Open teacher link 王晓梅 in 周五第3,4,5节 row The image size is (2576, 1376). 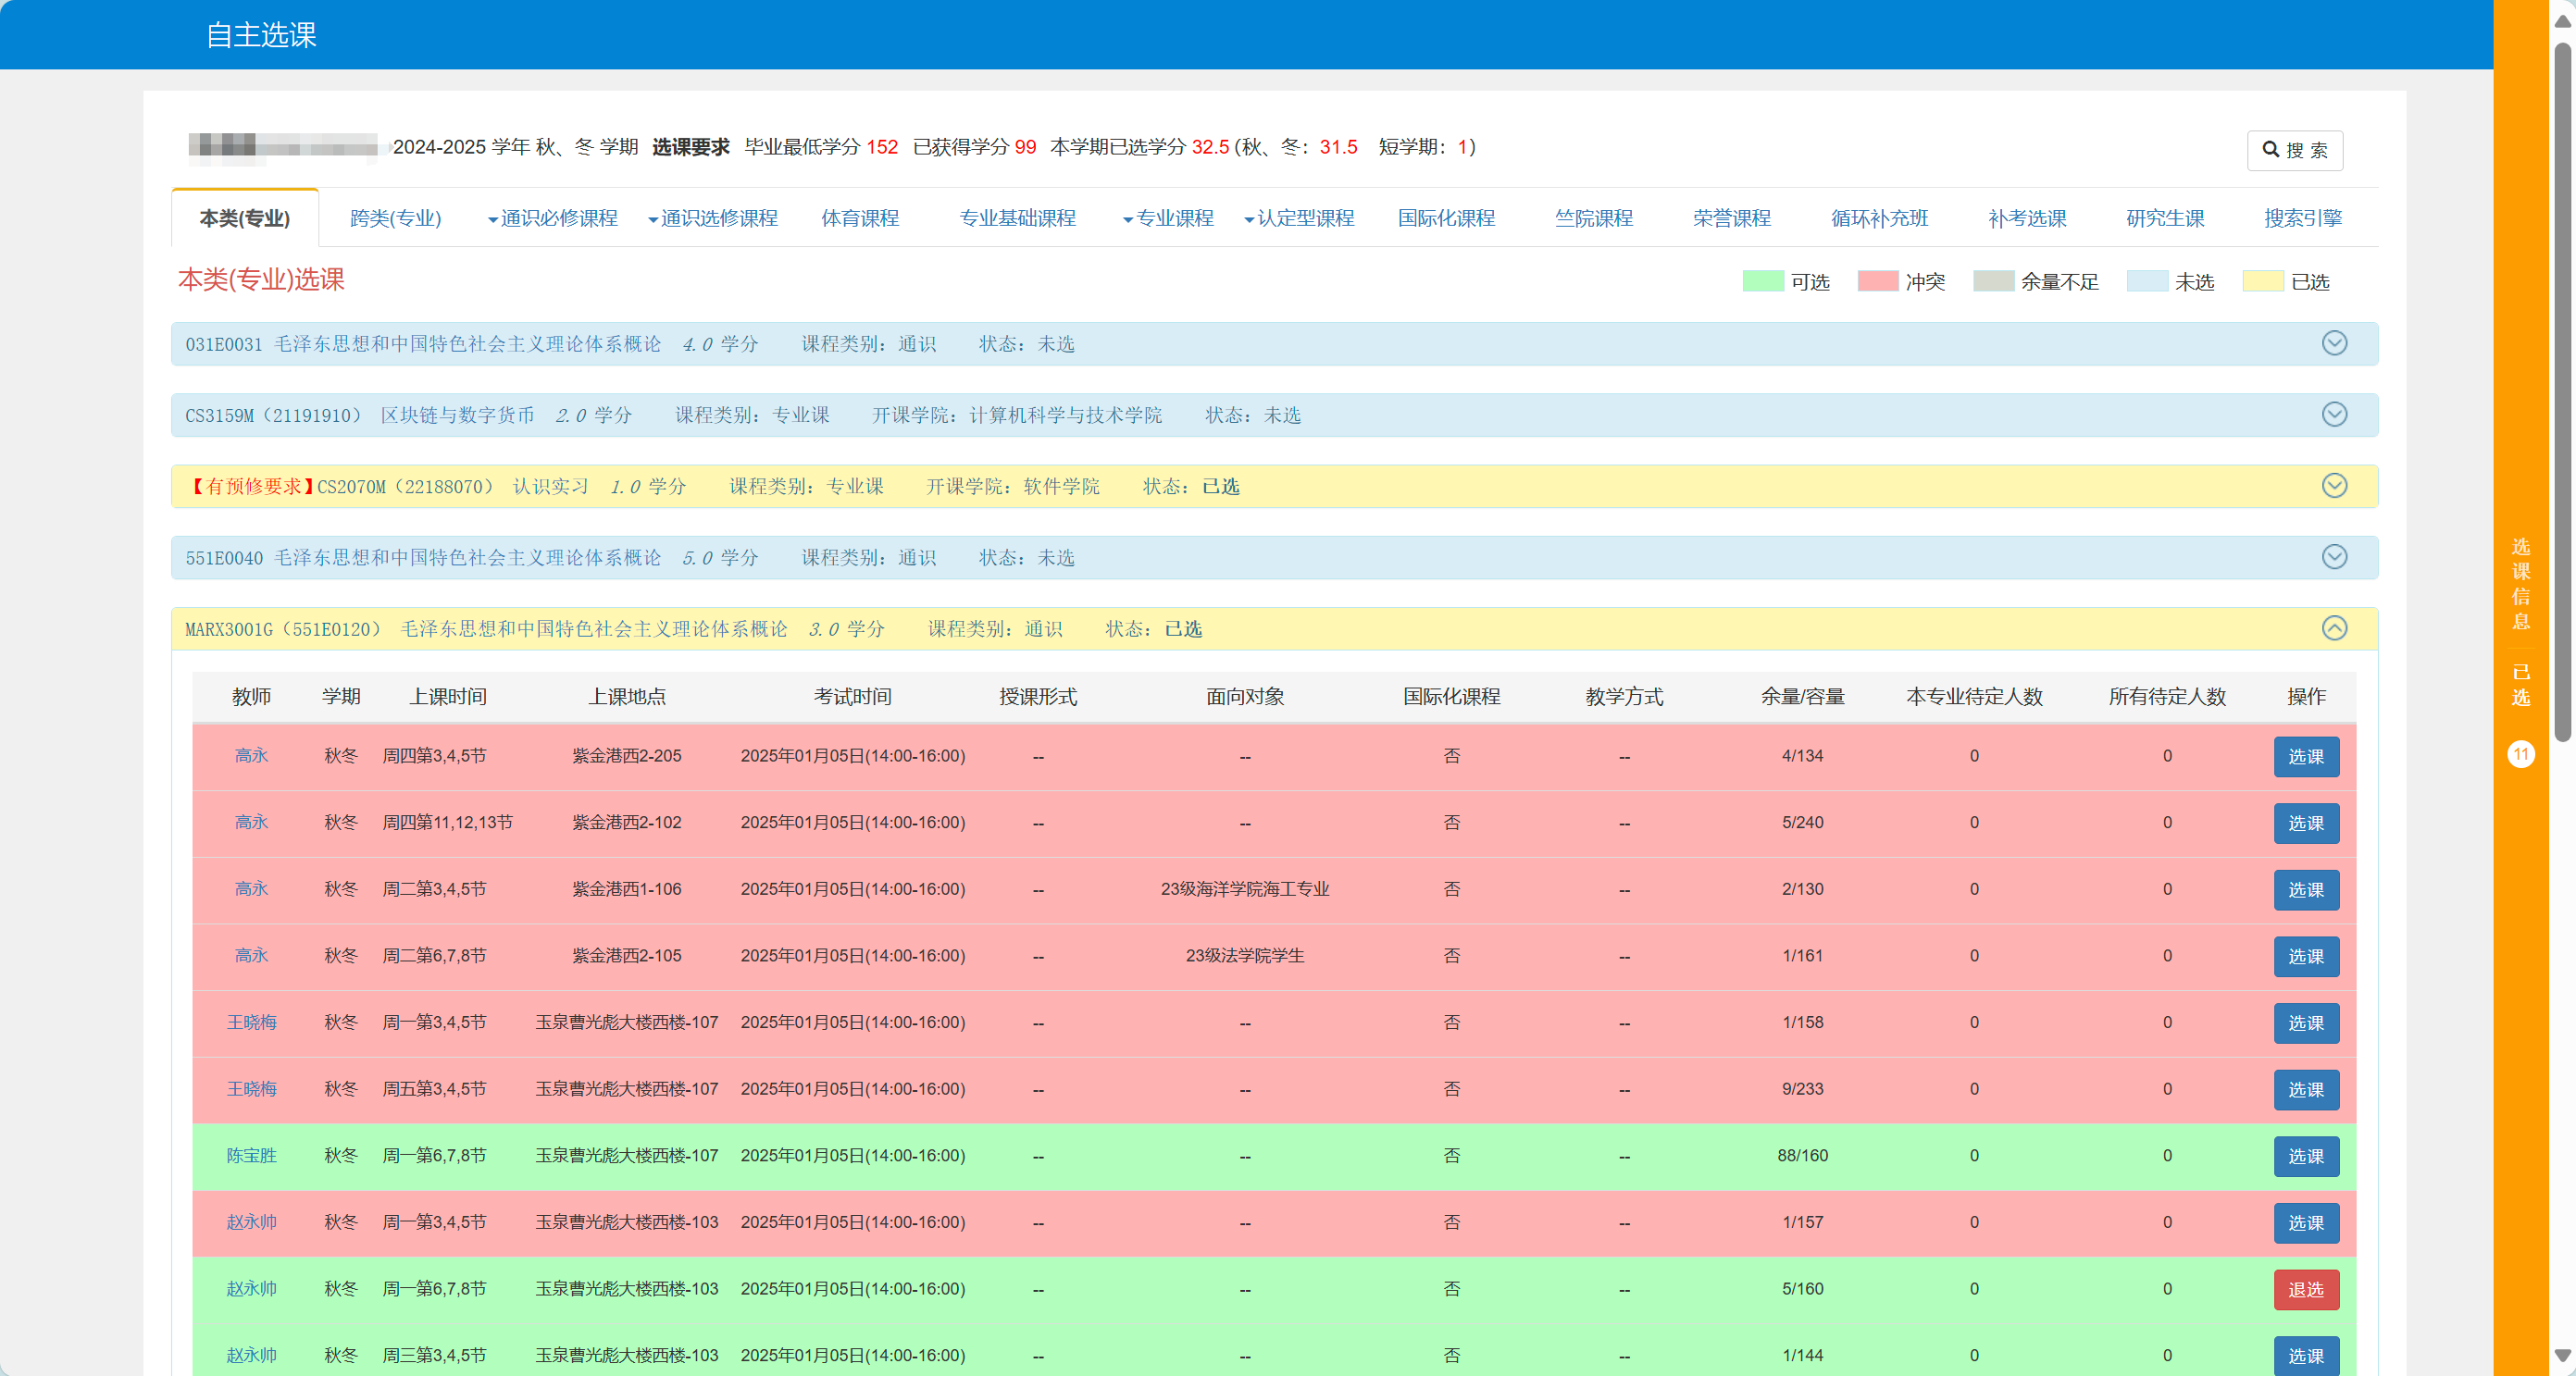[x=251, y=1089]
